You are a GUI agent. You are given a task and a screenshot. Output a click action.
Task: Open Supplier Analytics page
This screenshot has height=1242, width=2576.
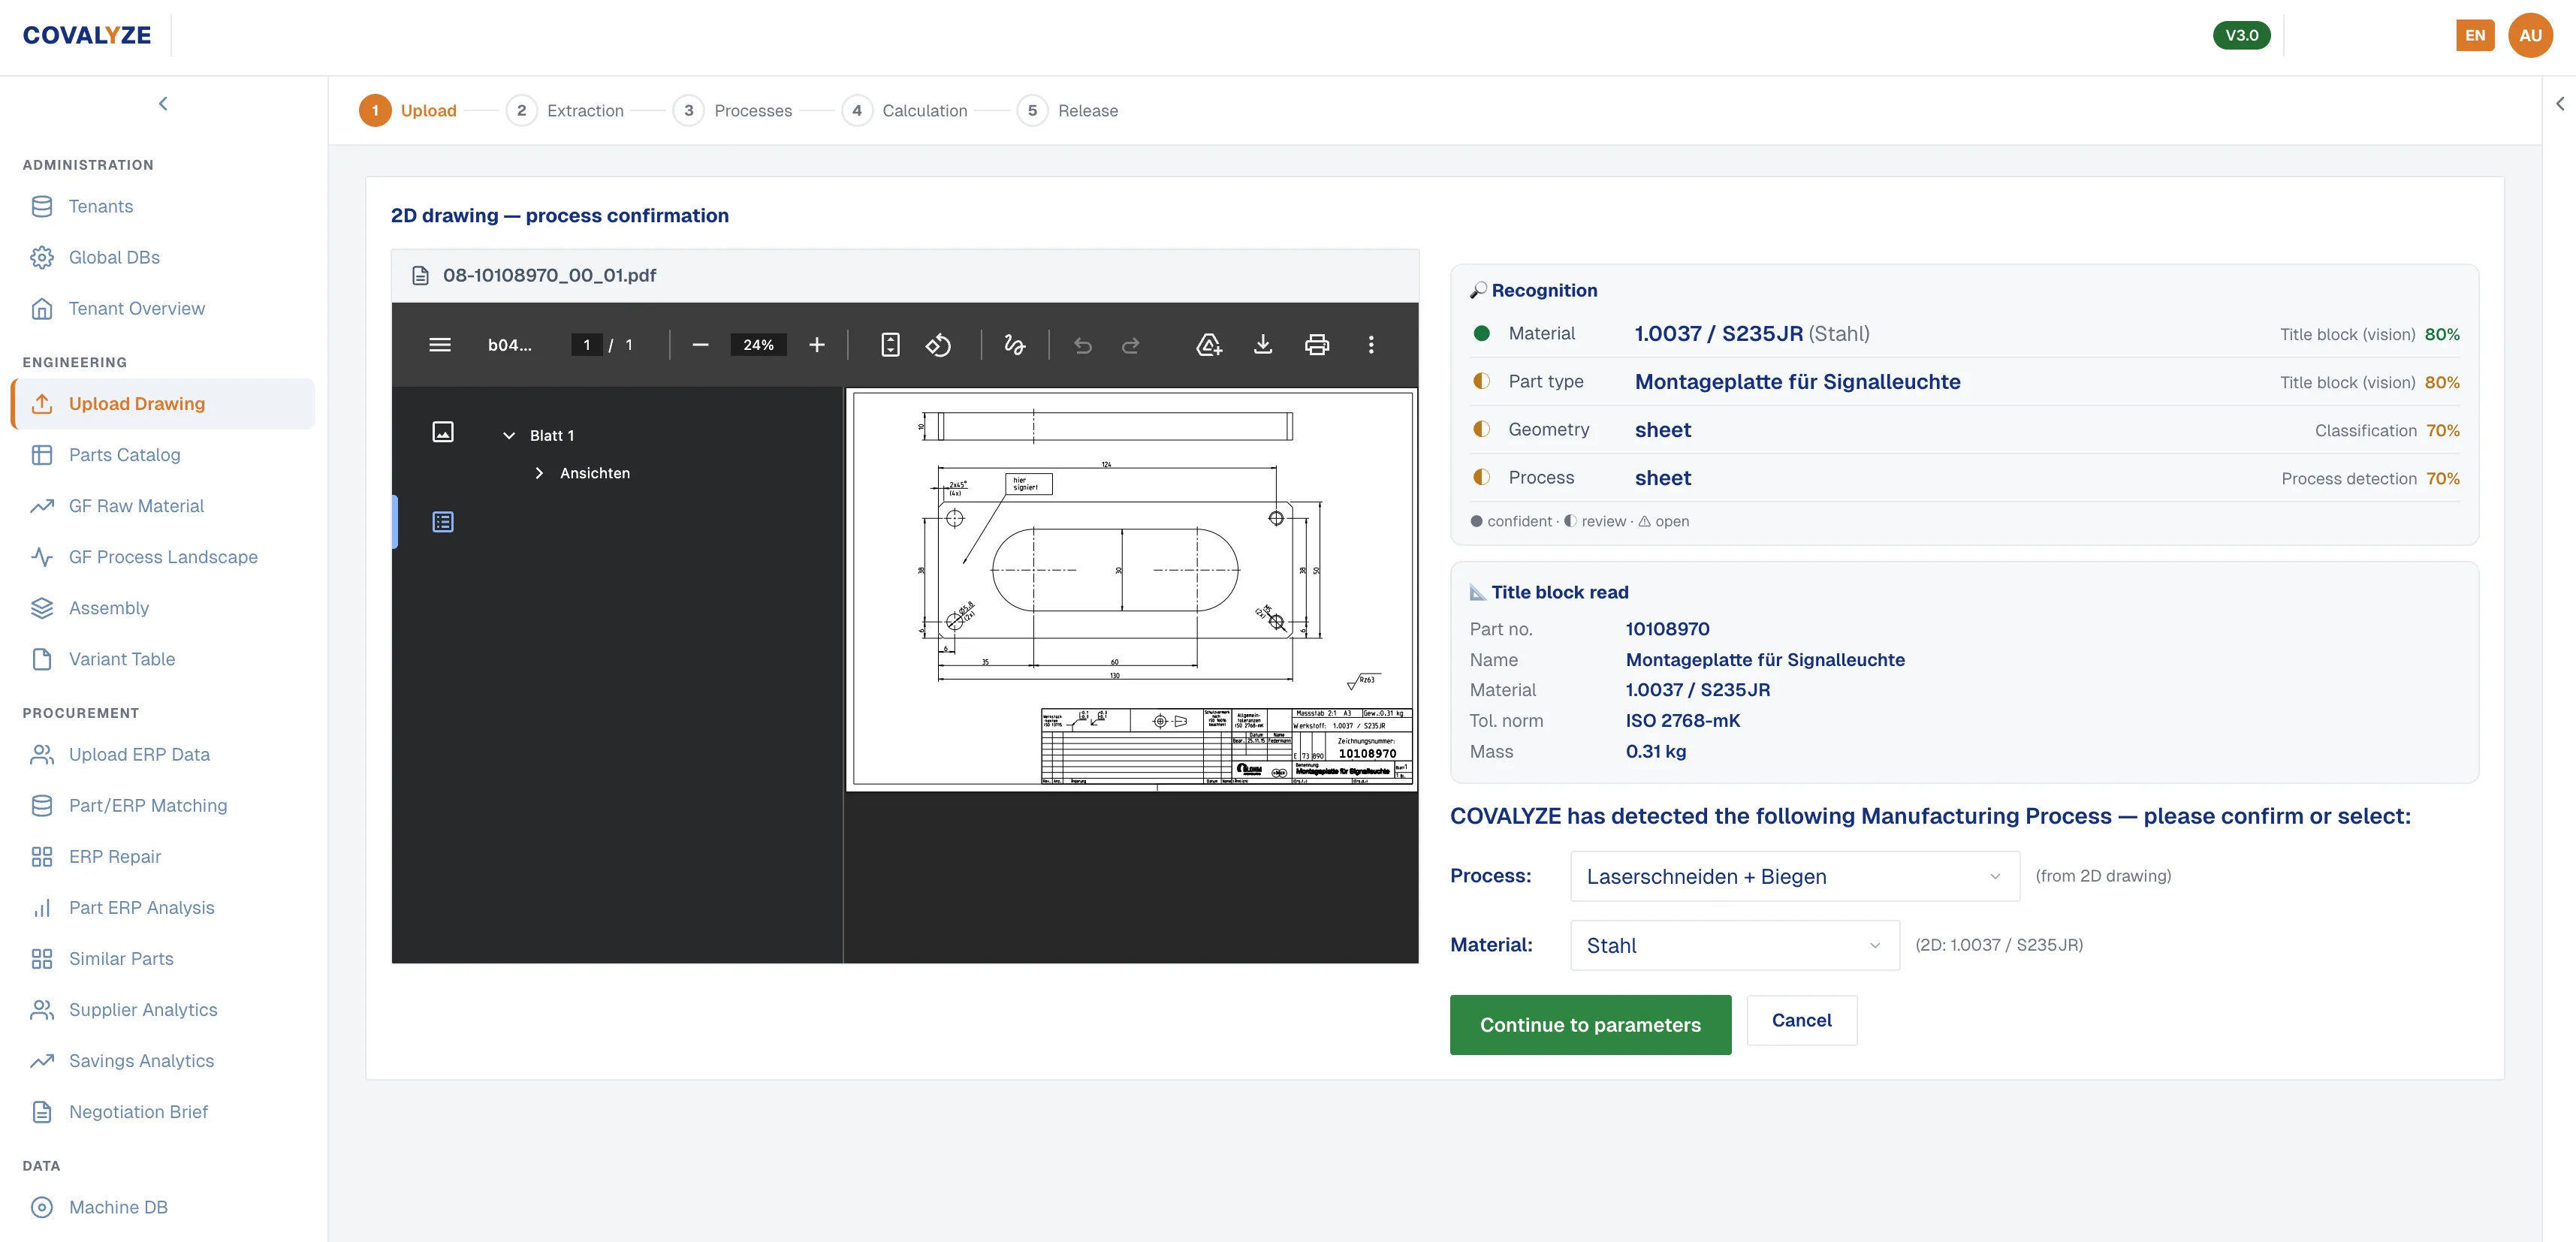coord(163,1010)
